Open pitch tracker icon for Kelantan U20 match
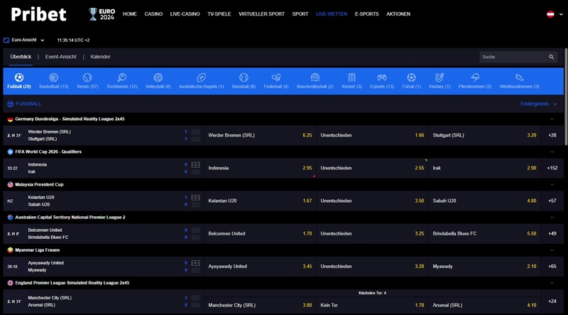 (x=196, y=198)
